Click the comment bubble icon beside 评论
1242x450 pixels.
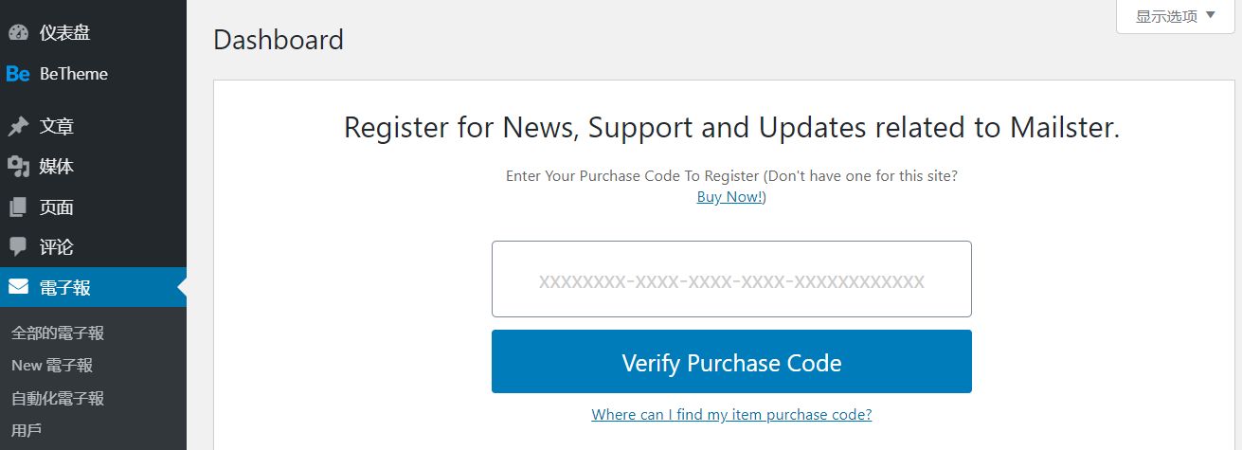click(18, 247)
